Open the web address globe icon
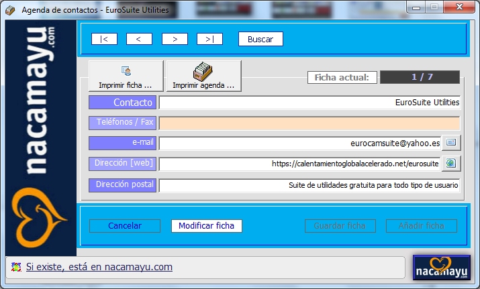This screenshot has width=480, height=289. [x=451, y=164]
